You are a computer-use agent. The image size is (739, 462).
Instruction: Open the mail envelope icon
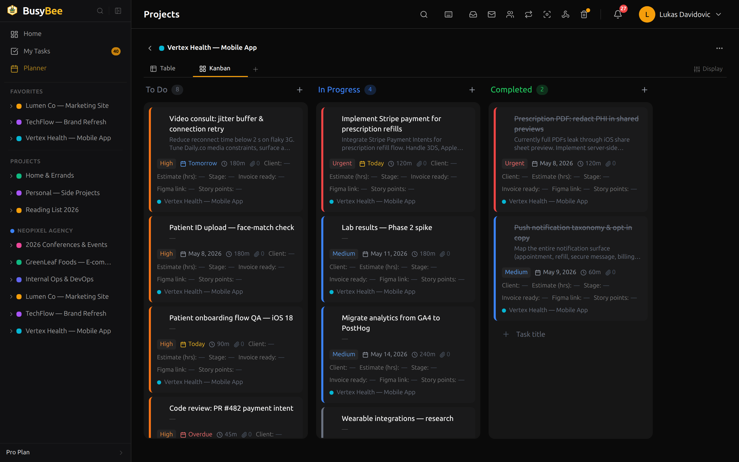click(491, 14)
